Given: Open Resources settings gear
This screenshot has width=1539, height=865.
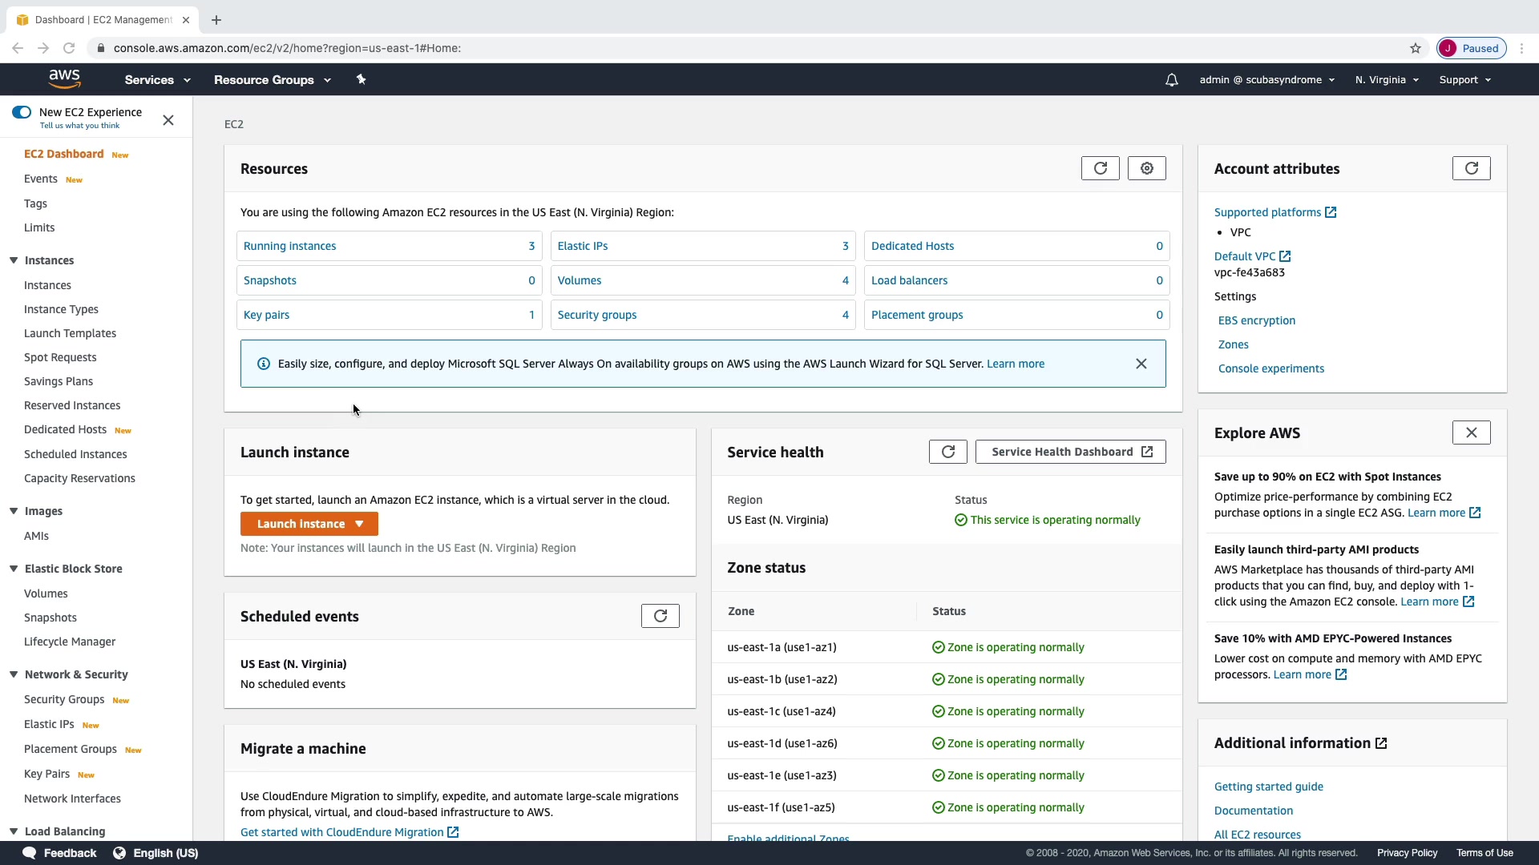Looking at the screenshot, I should pyautogui.click(x=1146, y=168).
